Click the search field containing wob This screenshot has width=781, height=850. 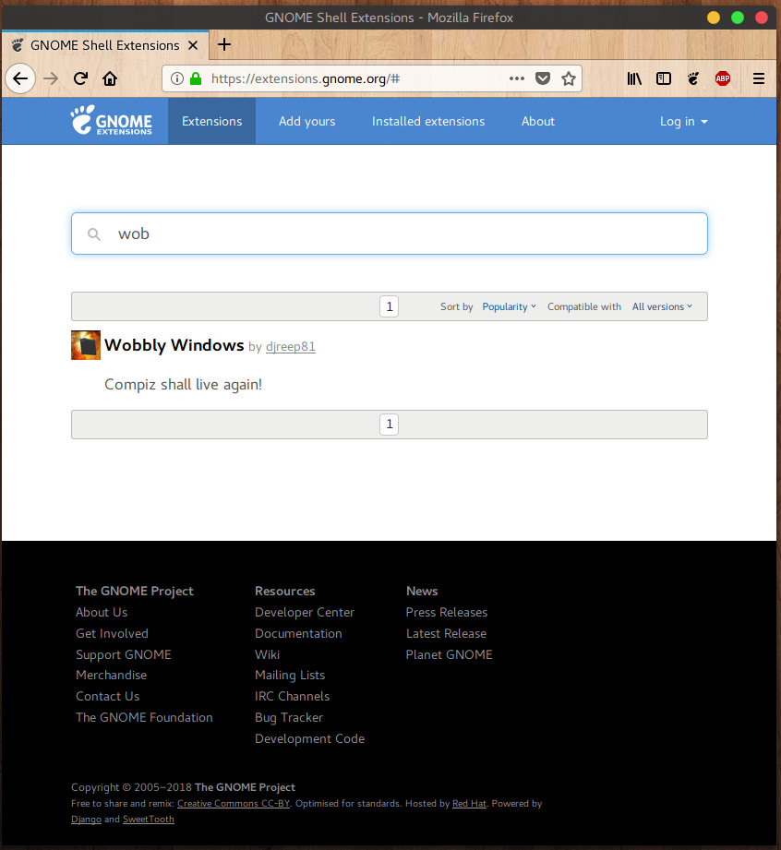390,233
